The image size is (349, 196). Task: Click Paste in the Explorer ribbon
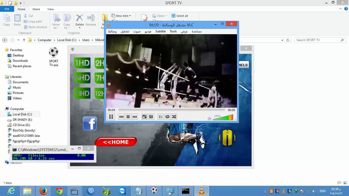pos(17,20)
